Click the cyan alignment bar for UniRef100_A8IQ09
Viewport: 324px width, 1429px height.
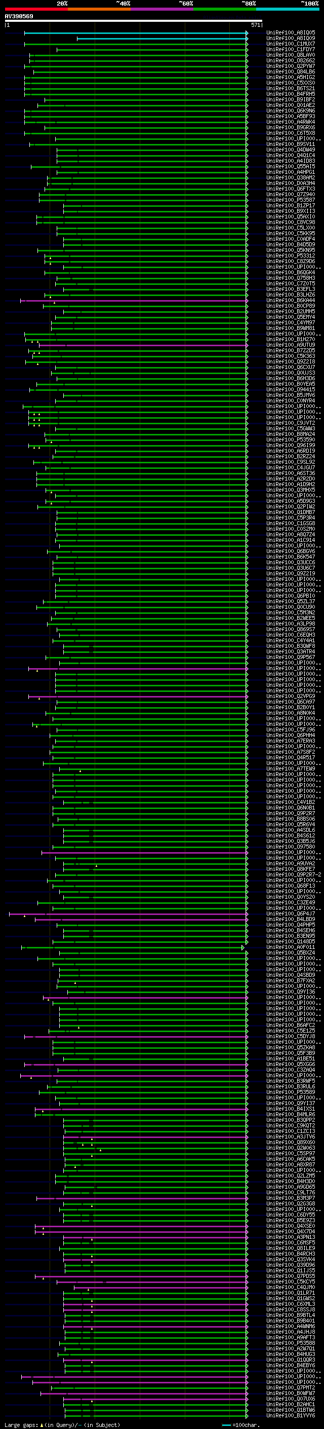click(161, 39)
